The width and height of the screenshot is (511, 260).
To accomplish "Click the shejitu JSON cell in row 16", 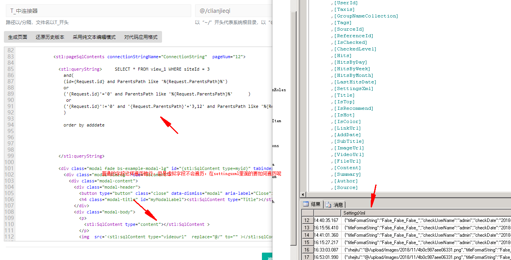I will pos(426,250).
